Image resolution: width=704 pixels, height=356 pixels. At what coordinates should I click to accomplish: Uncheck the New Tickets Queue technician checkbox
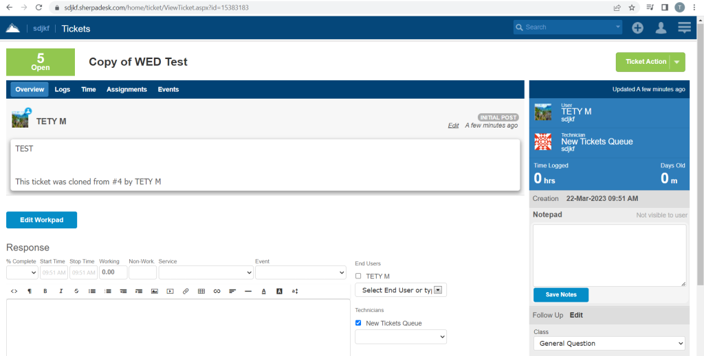click(x=358, y=323)
